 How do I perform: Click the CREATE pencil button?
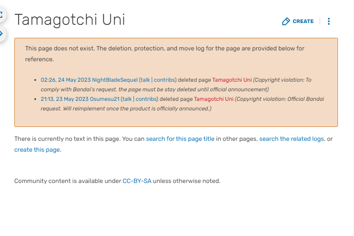pos(298,21)
